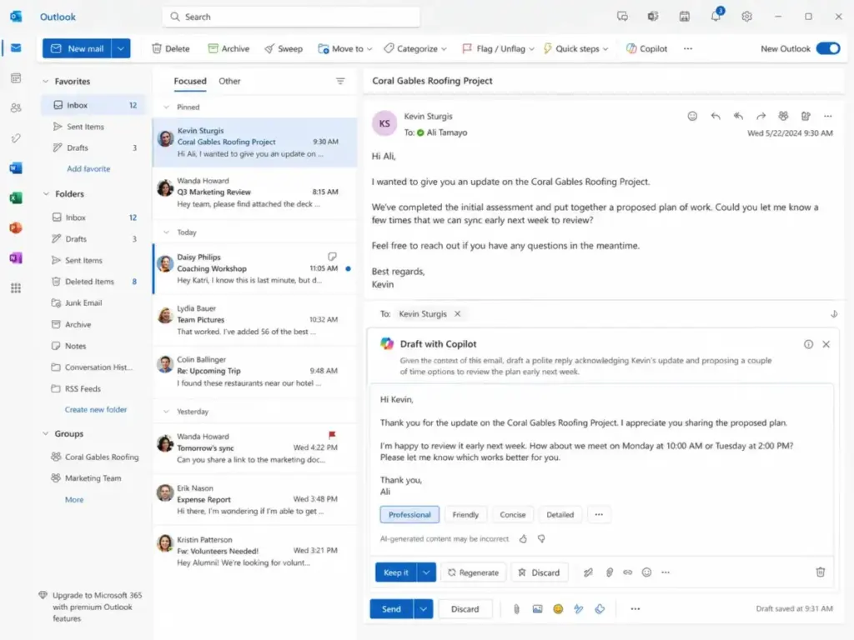Select the Detailed tone option
This screenshot has height=640, width=854.
560,514
